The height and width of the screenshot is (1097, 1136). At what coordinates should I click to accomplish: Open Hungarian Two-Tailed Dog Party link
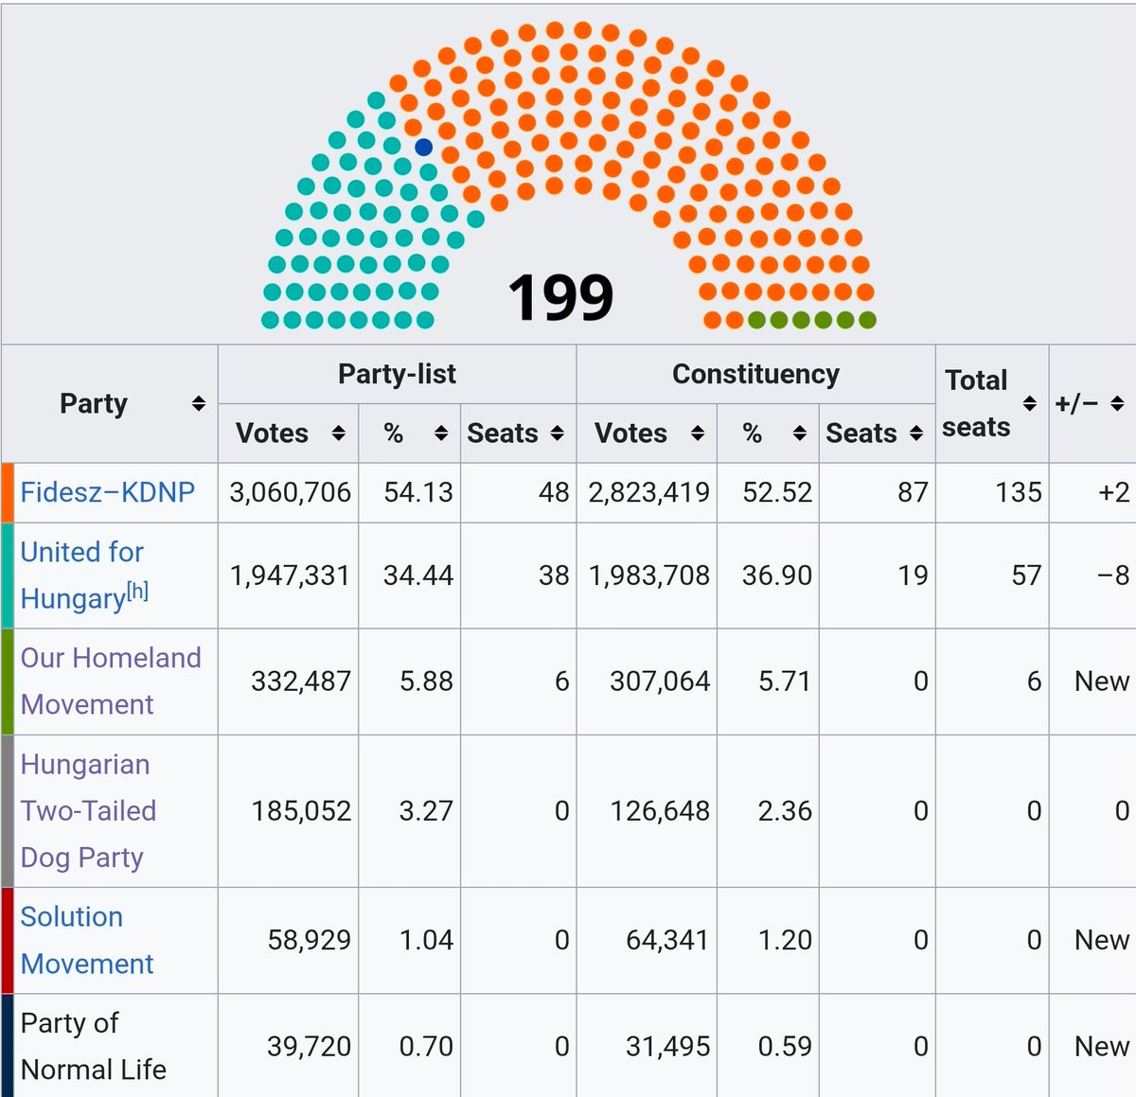[x=88, y=811]
